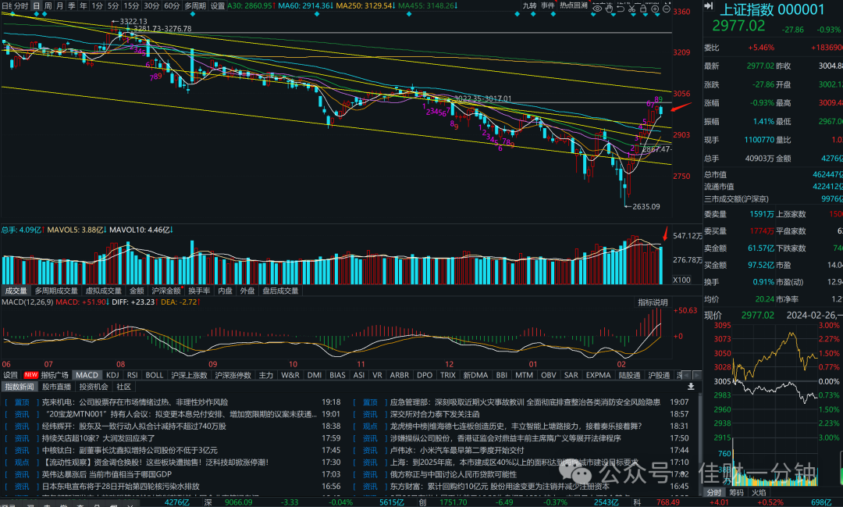Select the 外盘 tab under volume
843x507 pixels.
247,291
